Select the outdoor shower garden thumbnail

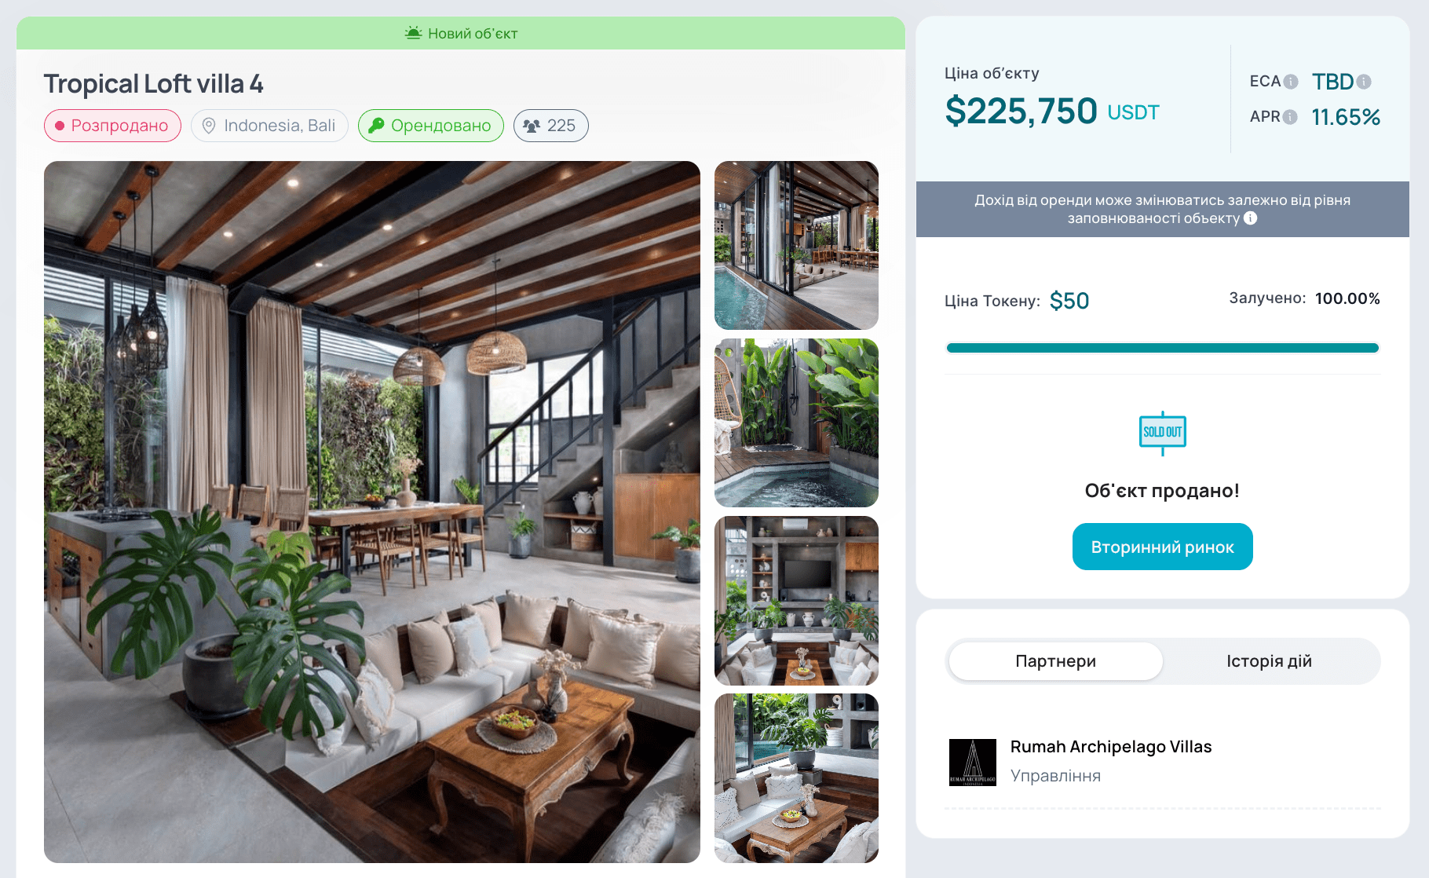796,423
